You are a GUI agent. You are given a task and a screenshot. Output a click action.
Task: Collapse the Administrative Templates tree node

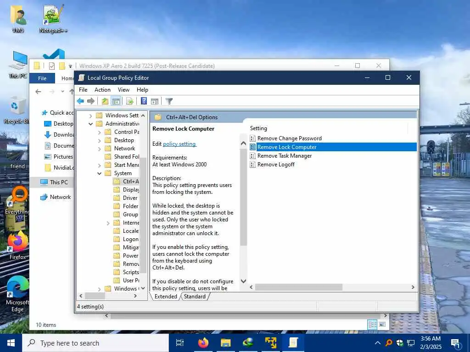(90, 124)
